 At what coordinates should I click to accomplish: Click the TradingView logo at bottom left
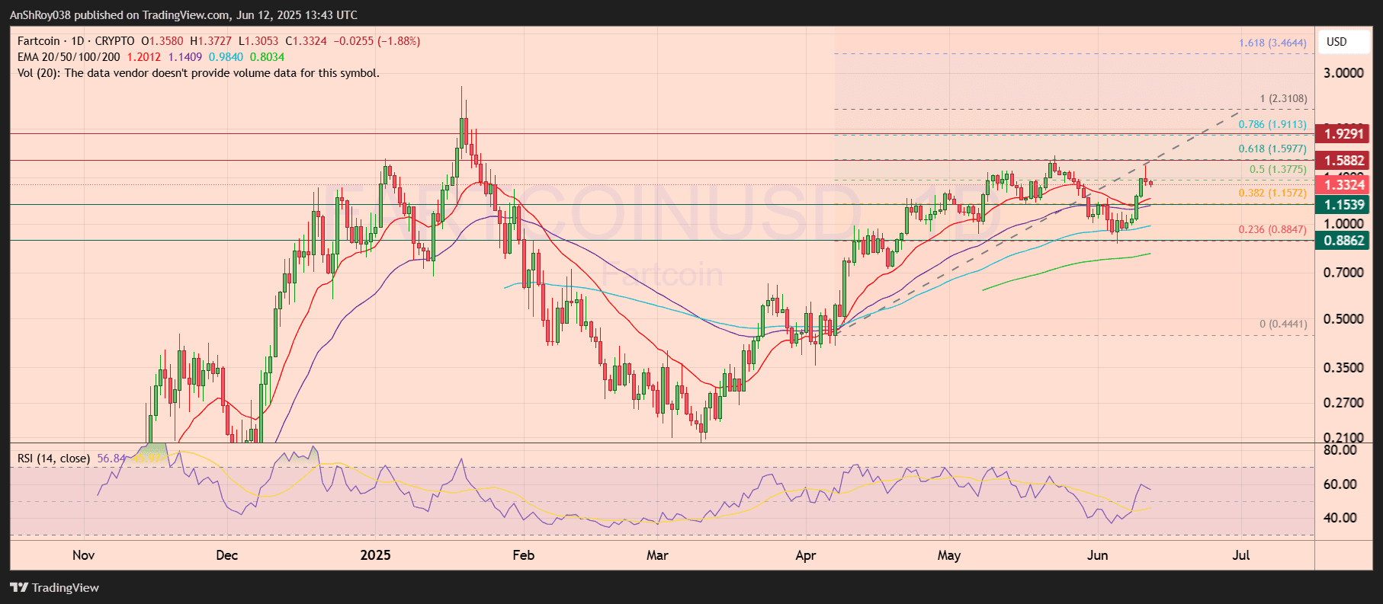55,587
